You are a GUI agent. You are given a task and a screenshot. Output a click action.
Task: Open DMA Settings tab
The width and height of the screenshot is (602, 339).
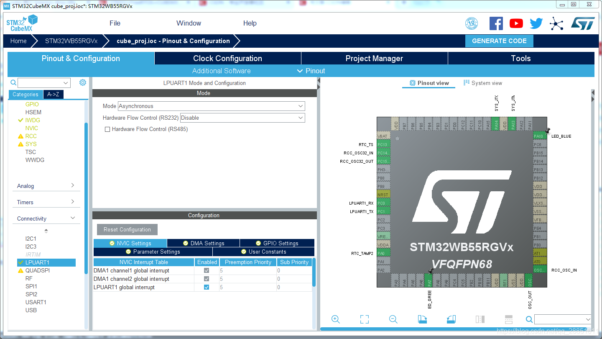(203, 243)
